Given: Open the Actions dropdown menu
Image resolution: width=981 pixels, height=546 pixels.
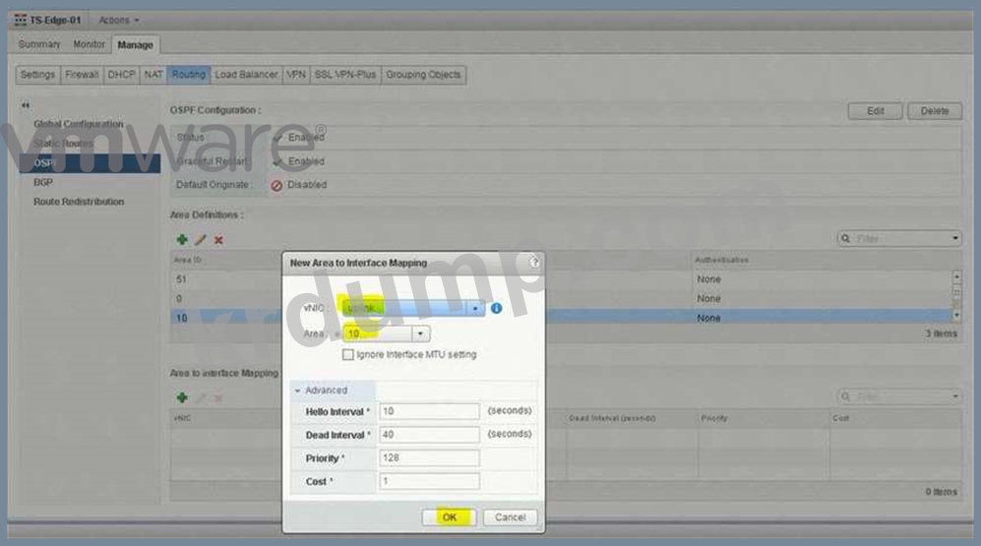Looking at the screenshot, I should click(x=119, y=20).
